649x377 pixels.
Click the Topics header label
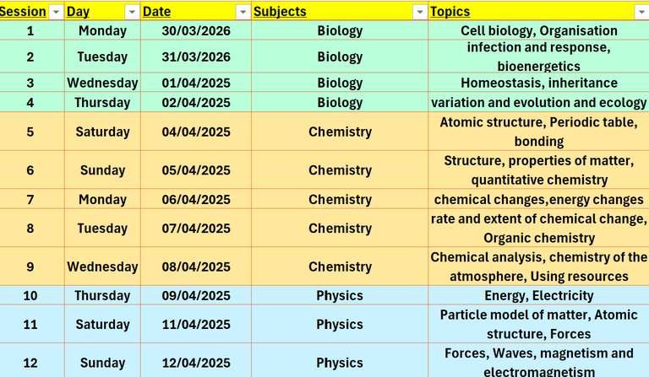(x=450, y=12)
